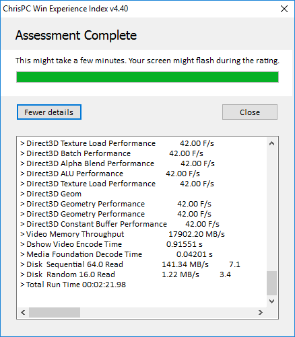Viewport: 295px width, 337px height.
Task: Click the horizontal scrollbar left arrow
Action: [x=23, y=312]
